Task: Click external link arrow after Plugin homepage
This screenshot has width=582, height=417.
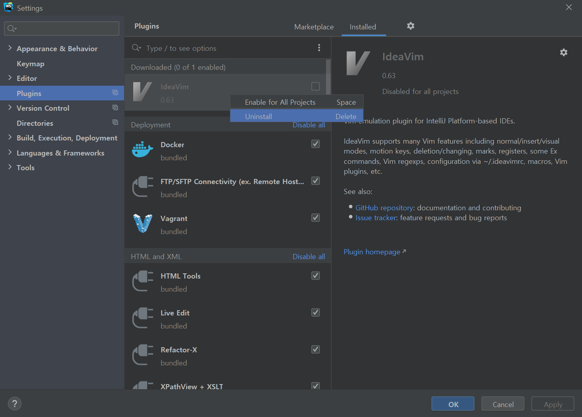Action: [x=404, y=251]
